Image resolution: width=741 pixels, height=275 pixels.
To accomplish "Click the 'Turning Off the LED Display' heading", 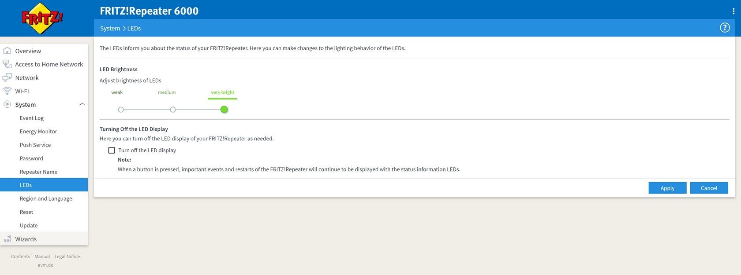I will click(x=134, y=129).
